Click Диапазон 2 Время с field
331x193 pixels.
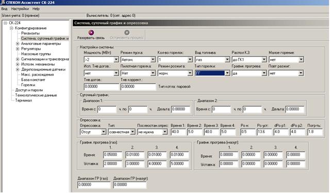[222, 109]
